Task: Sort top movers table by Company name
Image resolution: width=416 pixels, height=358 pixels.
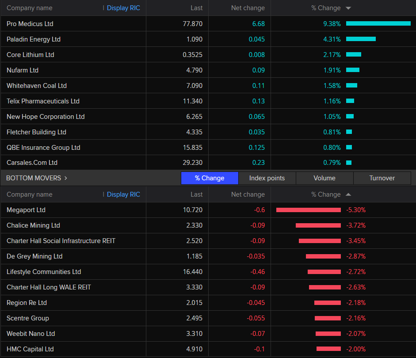Action: pyautogui.click(x=30, y=8)
